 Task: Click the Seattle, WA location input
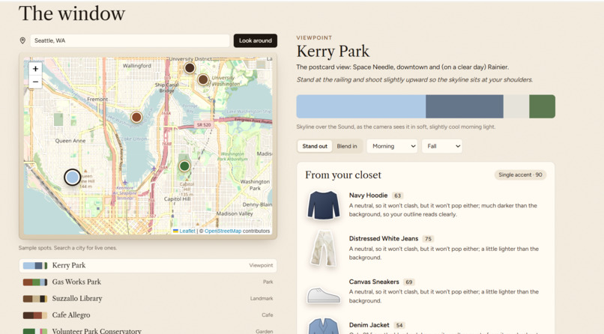pyautogui.click(x=130, y=40)
